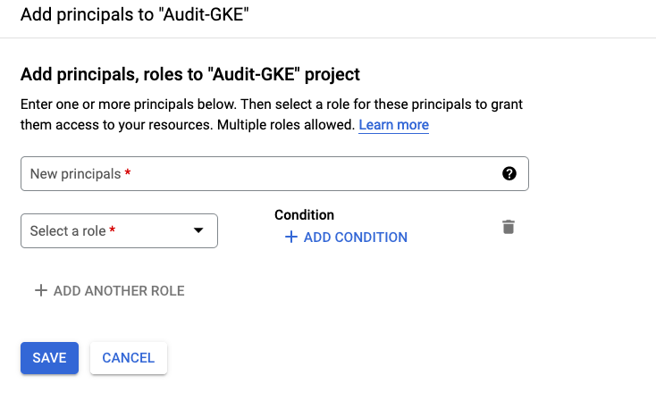Open the "Learn more" link
The image size is (656, 417).
(x=393, y=125)
